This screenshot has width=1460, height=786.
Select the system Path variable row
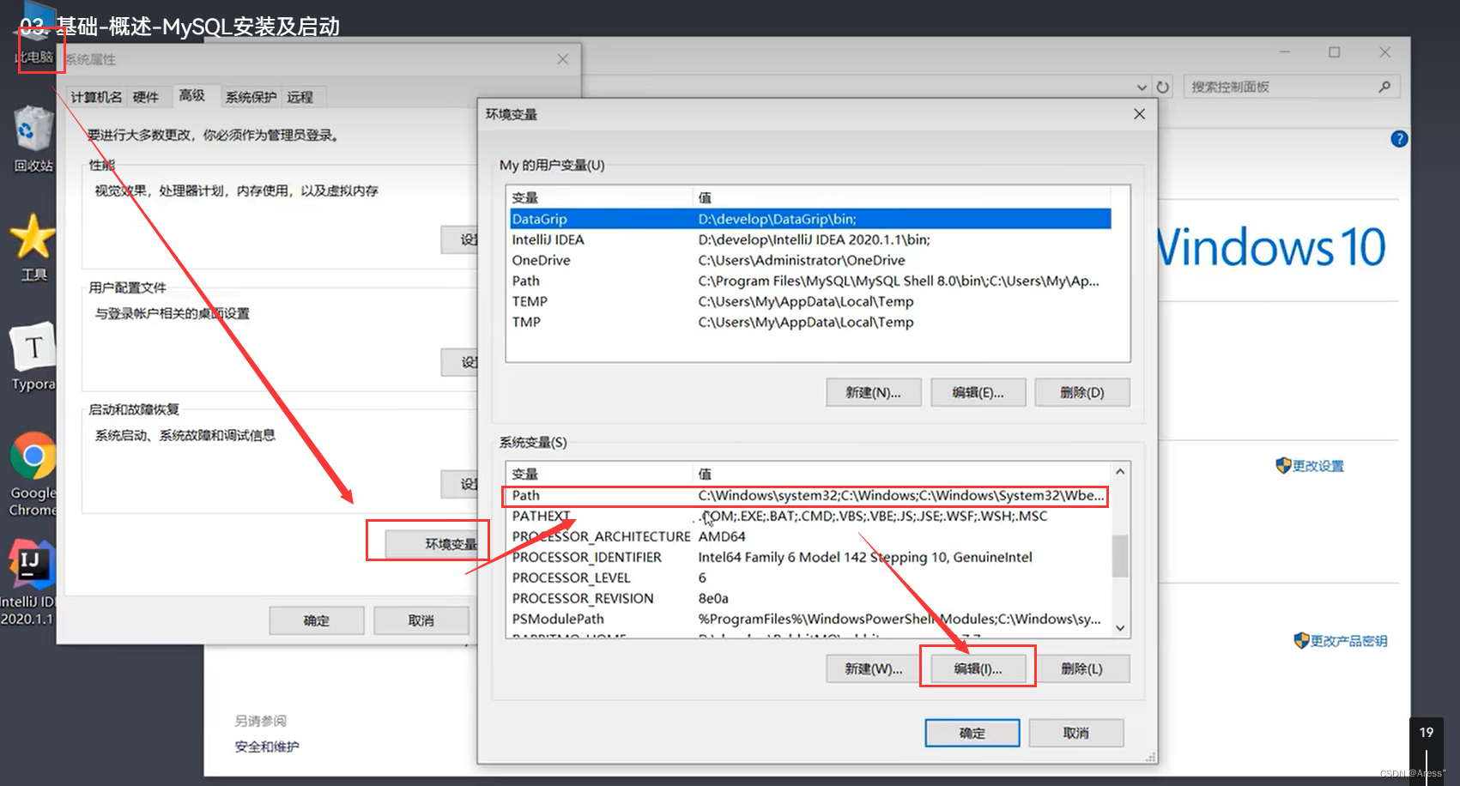tap(809, 495)
